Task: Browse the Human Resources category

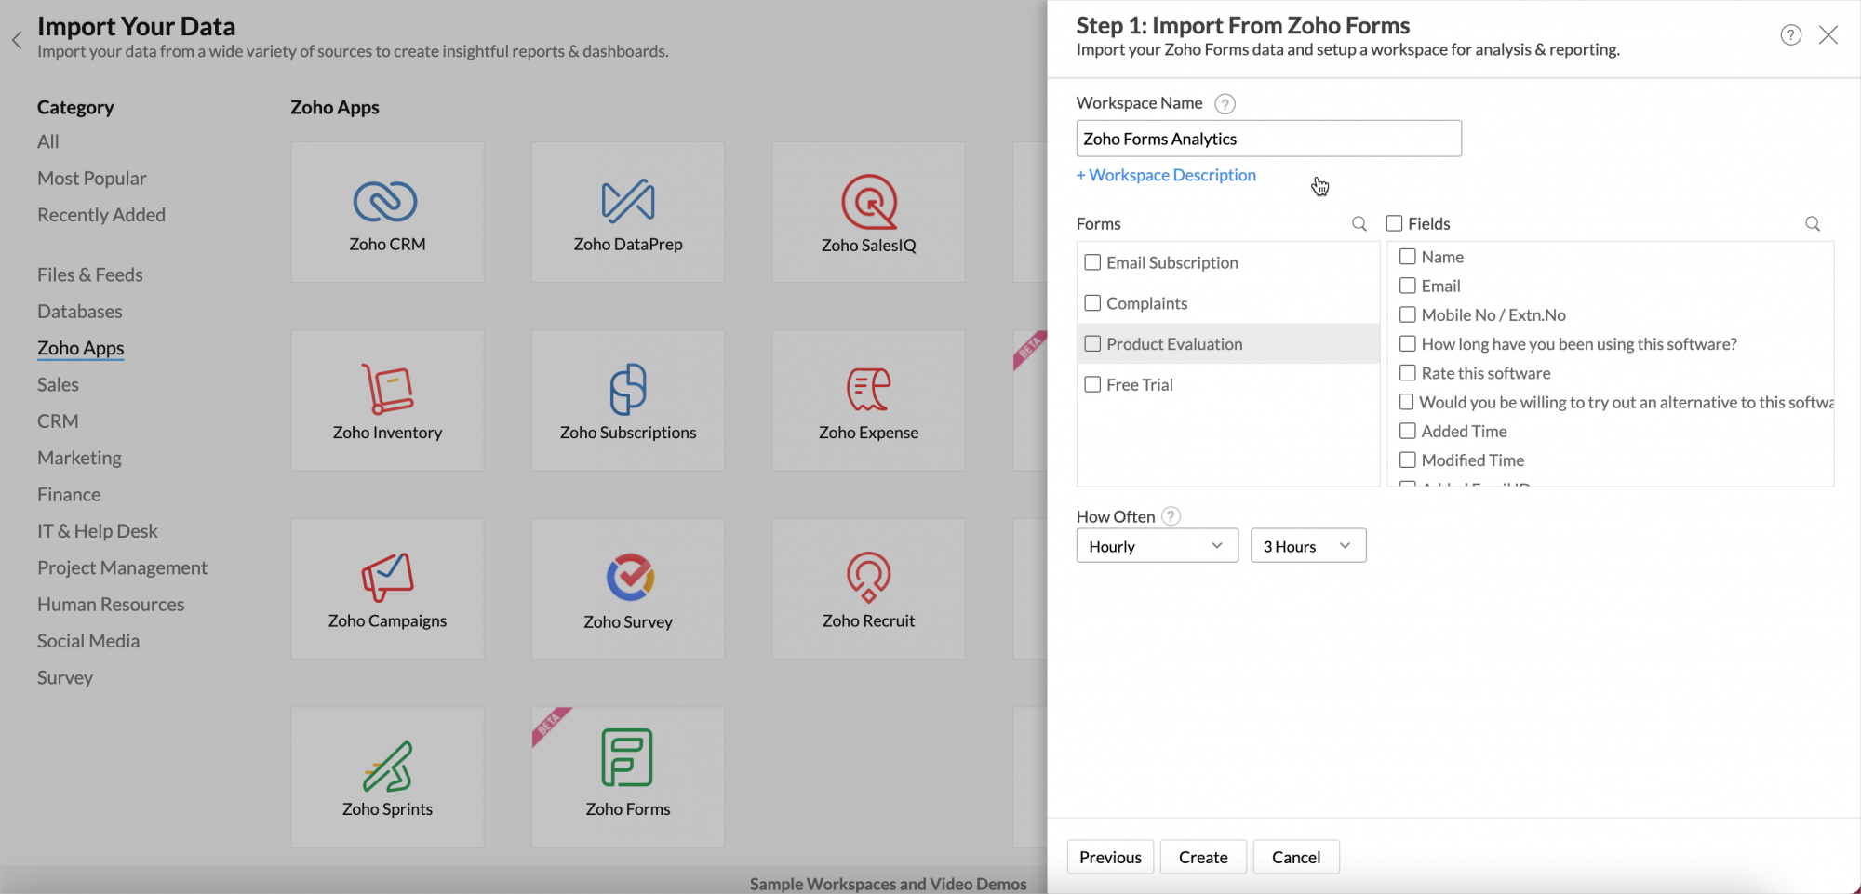Action: pos(110,604)
